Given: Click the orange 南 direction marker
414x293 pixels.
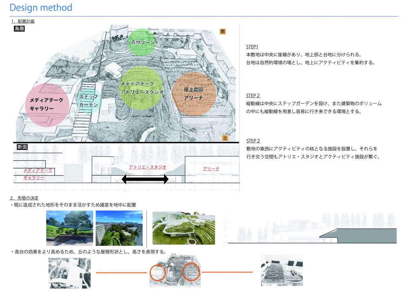Looking at the screenshot, I should pyautogui.click(x=223, y=31).
